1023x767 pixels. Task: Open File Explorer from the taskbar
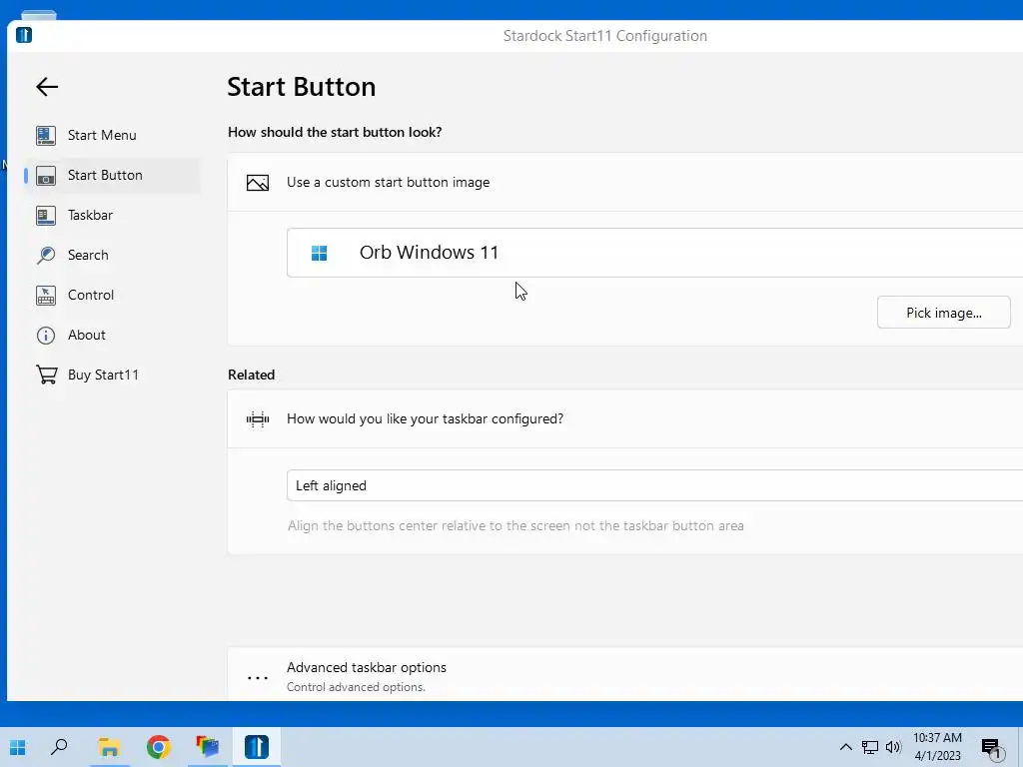[109, 747]
